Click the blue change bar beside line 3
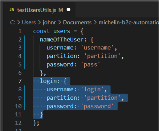Image resolution: width=159 pixels, height=131 pixels. tap(25, 48)
